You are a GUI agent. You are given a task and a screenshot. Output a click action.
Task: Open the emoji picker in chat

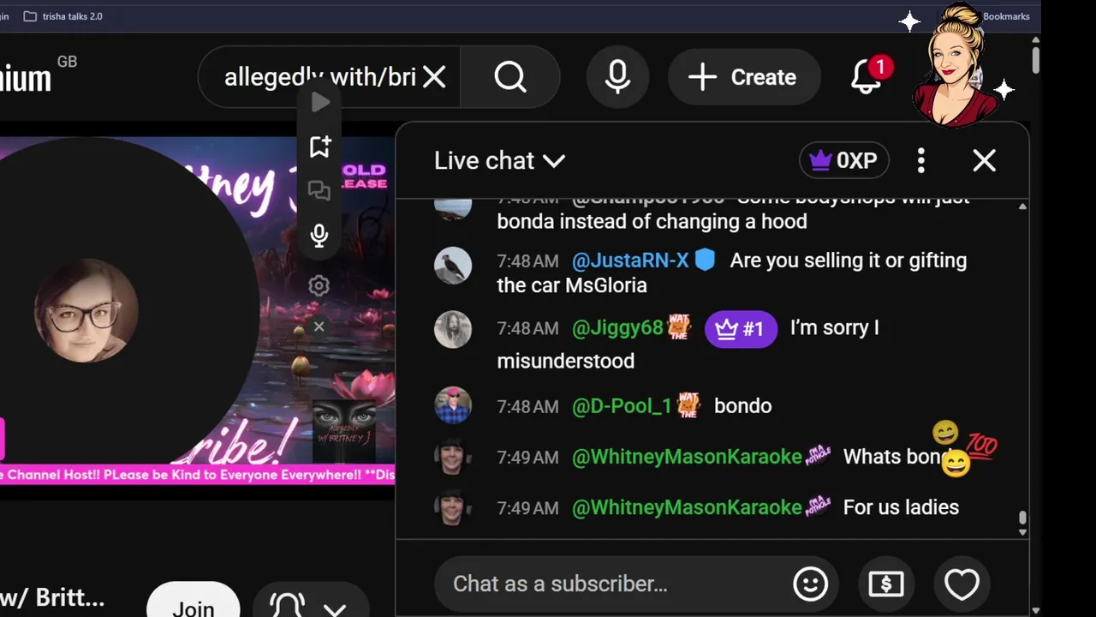point(810,584)
